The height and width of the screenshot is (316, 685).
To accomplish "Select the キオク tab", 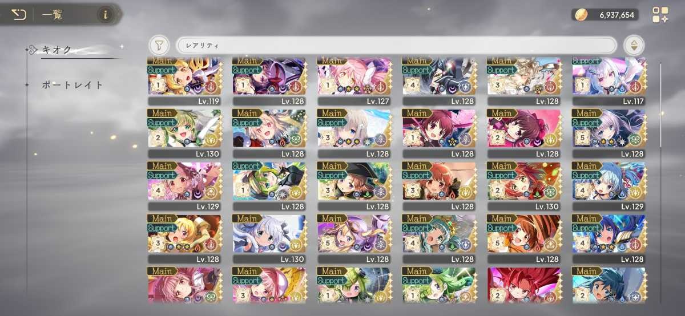I will click(56, 50).
